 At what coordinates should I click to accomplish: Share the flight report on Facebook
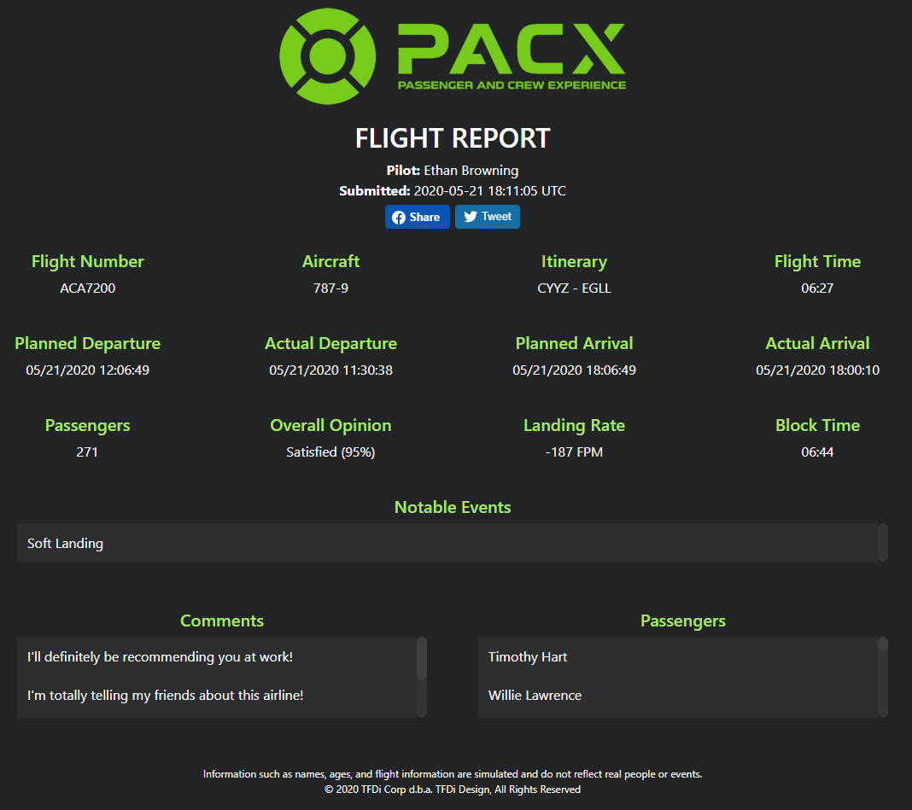418,217
